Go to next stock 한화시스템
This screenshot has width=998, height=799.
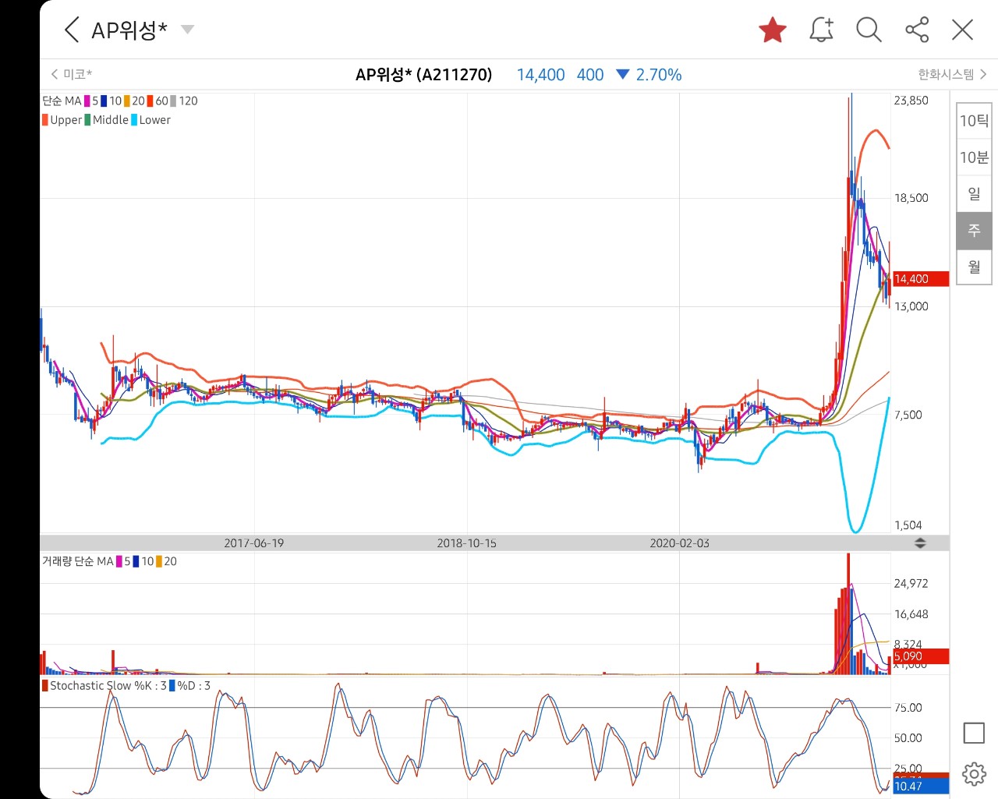(x=952, y=74)
